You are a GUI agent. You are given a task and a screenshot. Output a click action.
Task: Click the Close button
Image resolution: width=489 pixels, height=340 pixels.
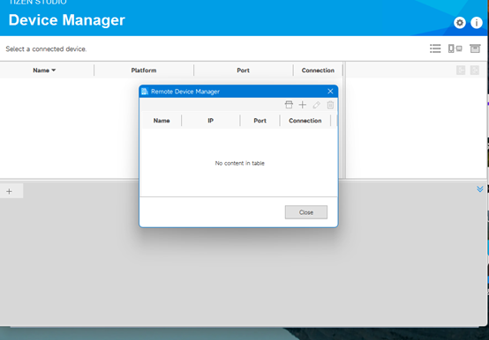(306, 212)
